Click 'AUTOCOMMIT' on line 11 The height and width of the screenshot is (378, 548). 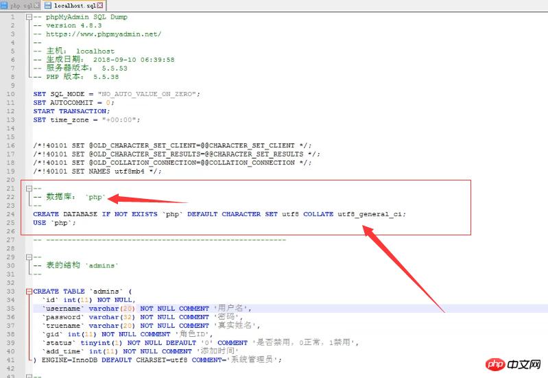pyautogui.click(x=71, y=103)
